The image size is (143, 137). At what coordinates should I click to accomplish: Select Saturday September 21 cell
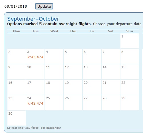(x=111, y=87)
